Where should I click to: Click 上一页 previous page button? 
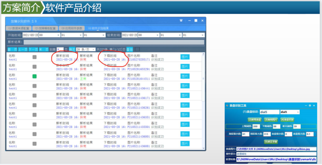(23, 49)
